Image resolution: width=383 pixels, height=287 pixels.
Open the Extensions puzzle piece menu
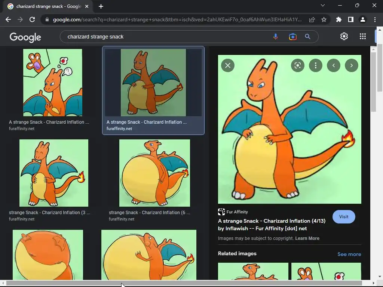pos(338,19)
